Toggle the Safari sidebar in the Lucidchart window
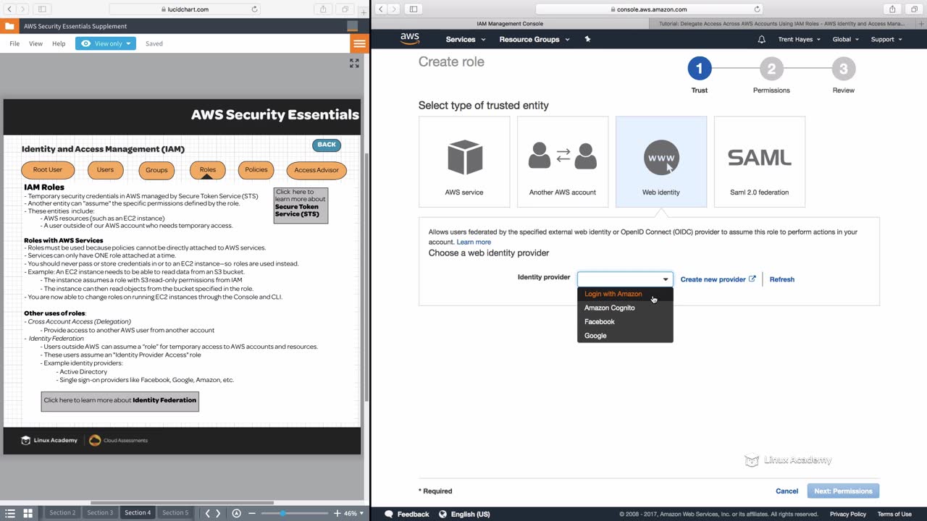 tap(42, 9)
